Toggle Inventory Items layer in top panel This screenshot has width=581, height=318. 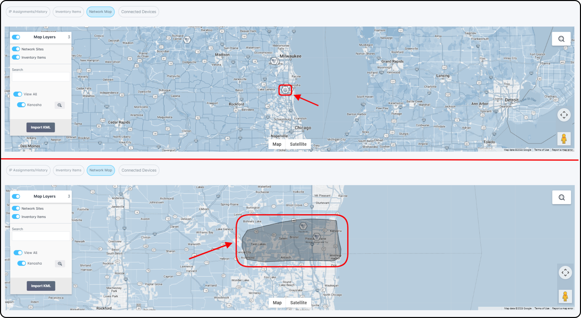pyautogui.click(x=16, y=57)
